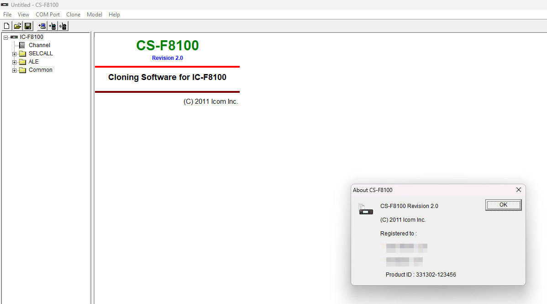Click the write-to-transceiver radio icon
The image size is (547, 304).
53,26
